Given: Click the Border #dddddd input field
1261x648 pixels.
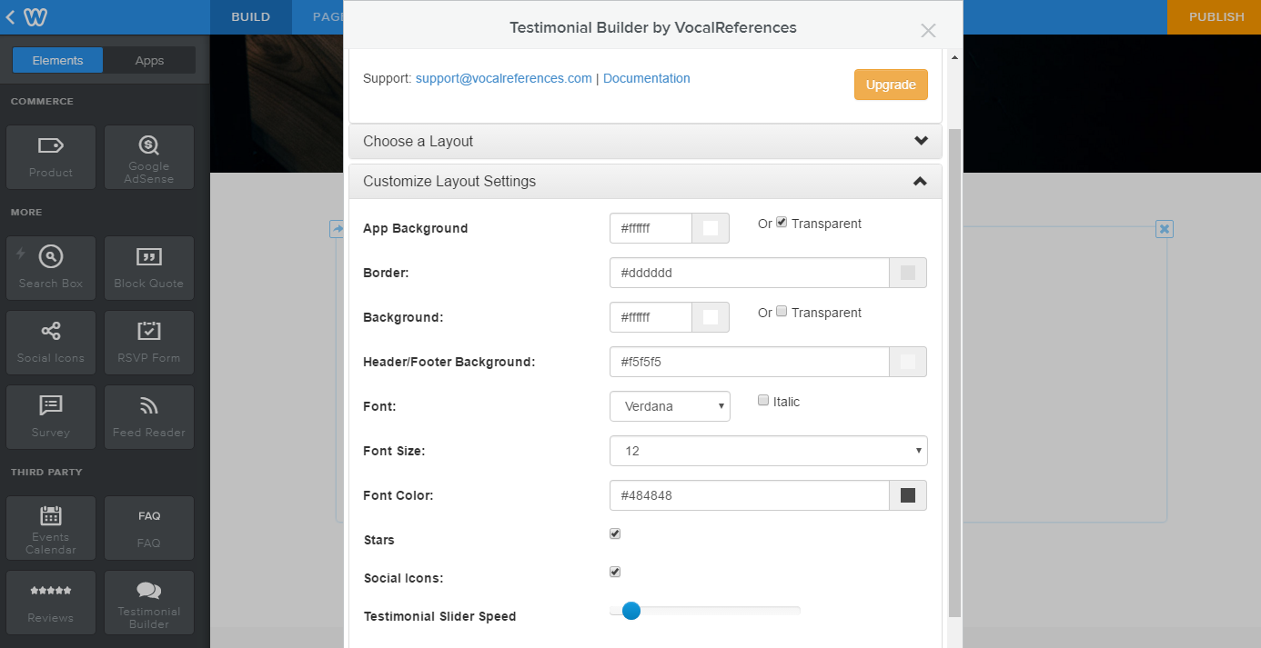Looking at the screenshot, I should pos(750,273).
